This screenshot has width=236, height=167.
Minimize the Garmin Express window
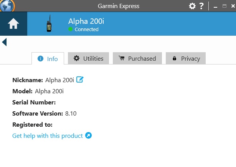tap(215, 6)
